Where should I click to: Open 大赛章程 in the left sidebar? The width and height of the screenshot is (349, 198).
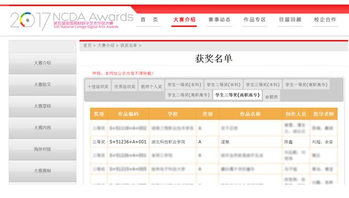[42, 106]
